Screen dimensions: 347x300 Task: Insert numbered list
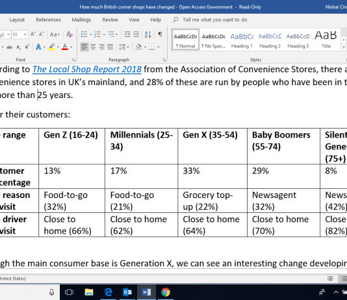tap(97, 34)
